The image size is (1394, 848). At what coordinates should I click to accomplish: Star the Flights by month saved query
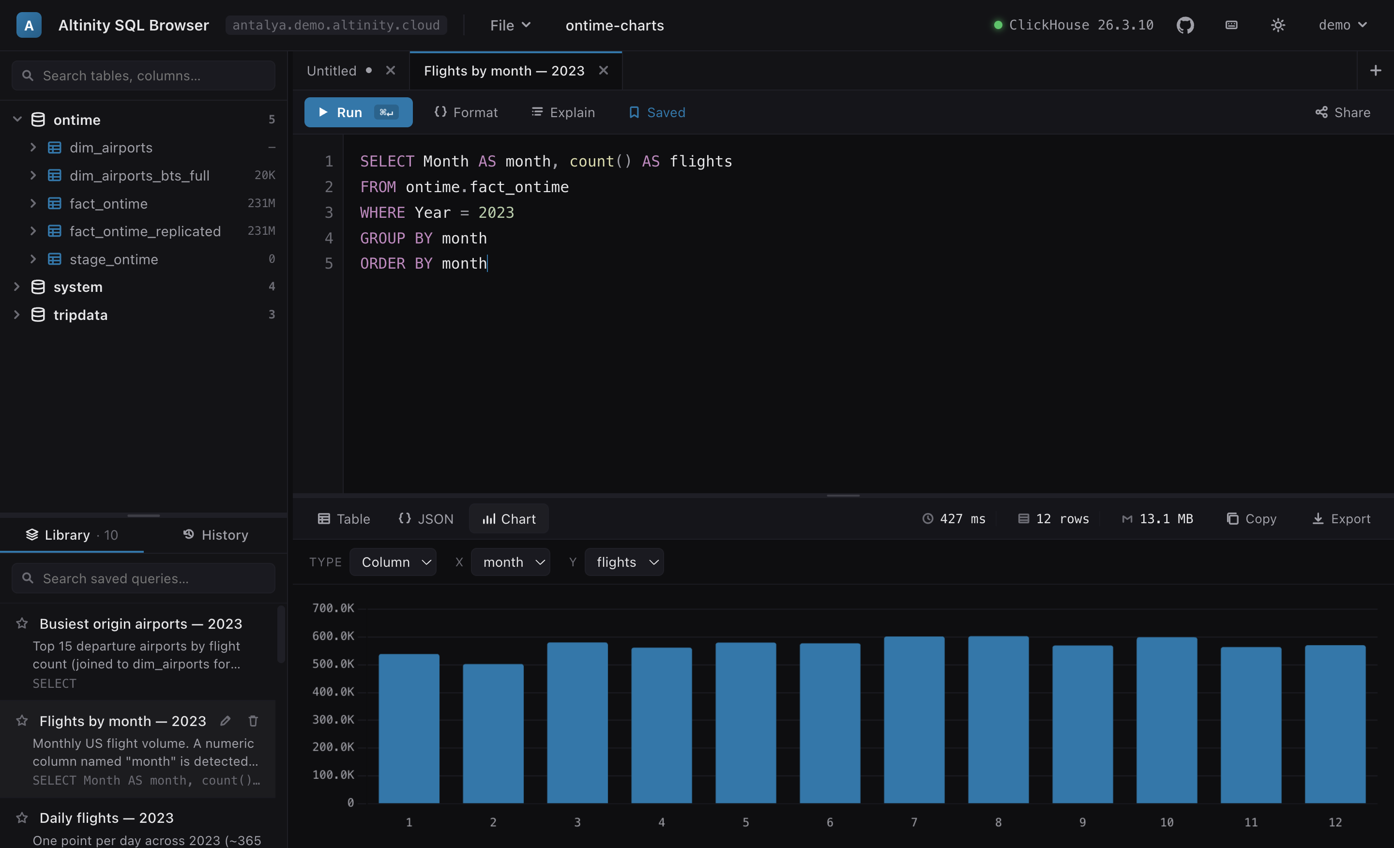pos(22,721)
